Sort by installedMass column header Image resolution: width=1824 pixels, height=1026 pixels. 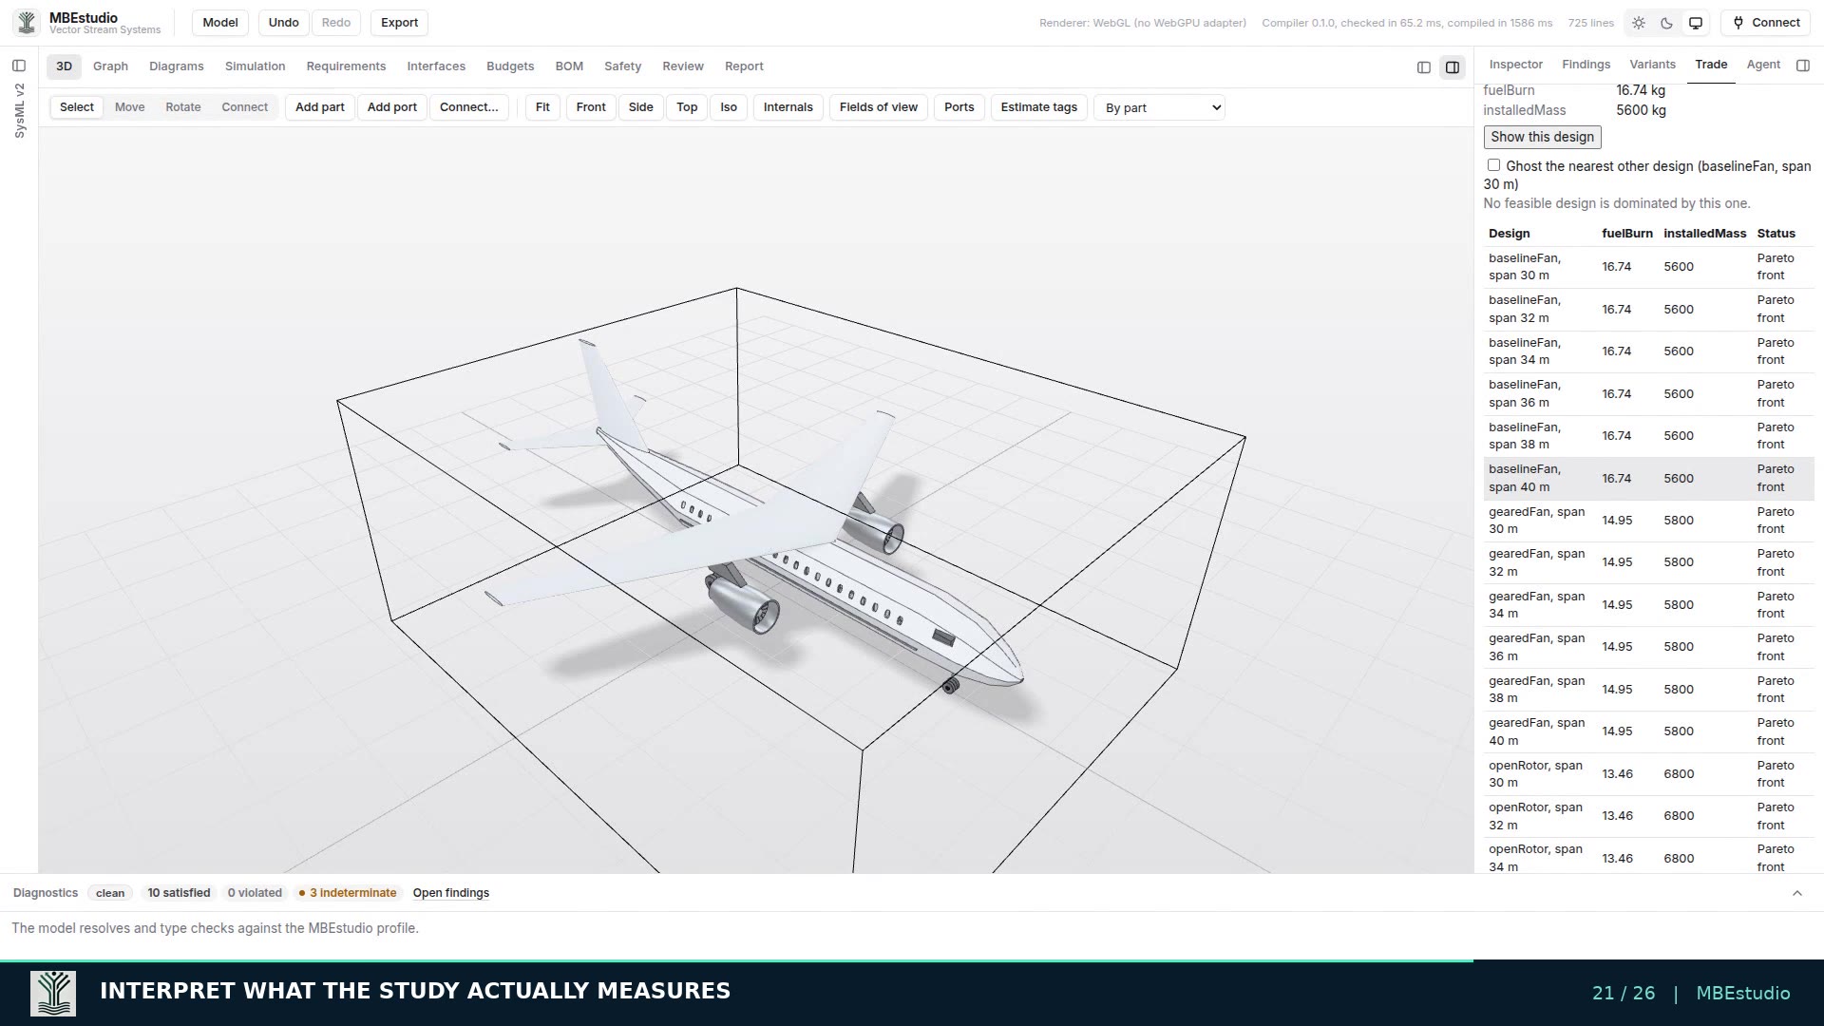tap(1704, 234)
